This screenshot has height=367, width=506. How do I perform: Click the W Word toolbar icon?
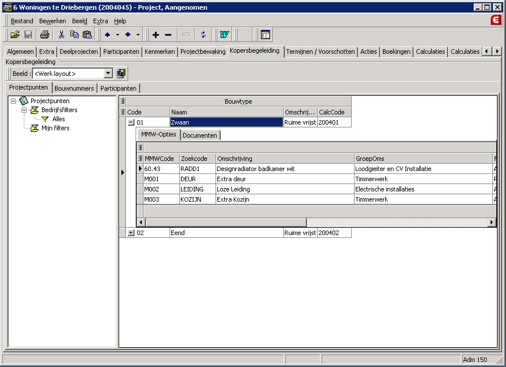point(224,35)
